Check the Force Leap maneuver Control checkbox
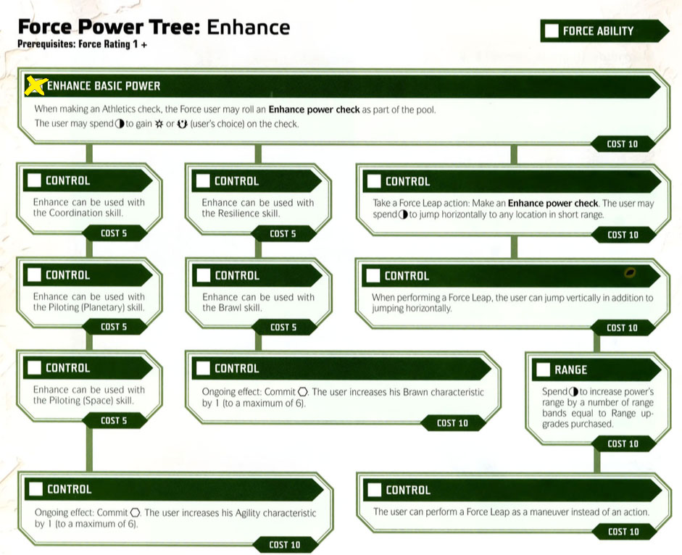 point(374,490)
